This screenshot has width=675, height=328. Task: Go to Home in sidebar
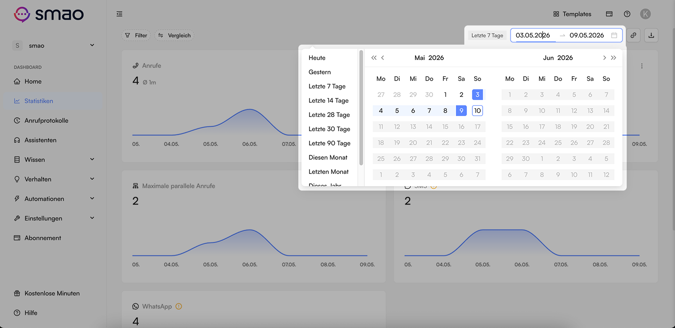pyautogui.click(x=54, y=82)
